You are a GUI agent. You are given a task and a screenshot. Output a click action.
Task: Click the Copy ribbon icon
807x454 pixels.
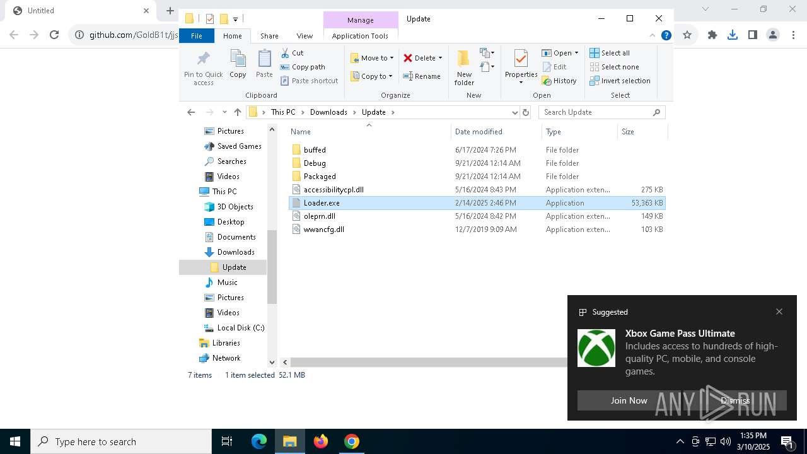238,64
